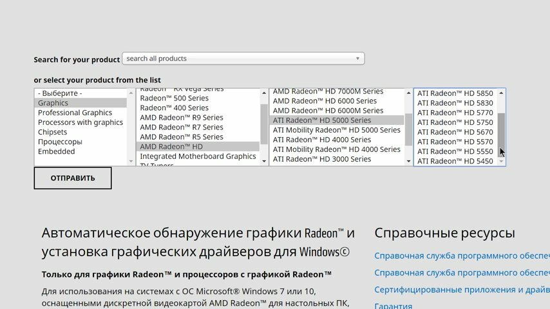Select 'AMD Radeon™ R7 Series'
This screenshot has width=550, height=309.
198,127
